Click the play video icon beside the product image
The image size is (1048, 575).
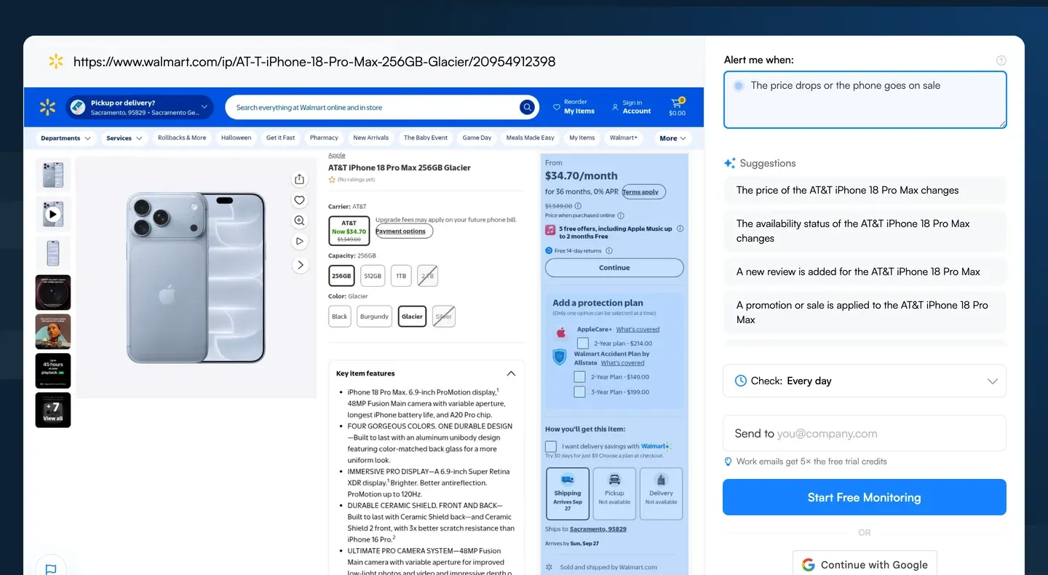[x=300, y=241]
